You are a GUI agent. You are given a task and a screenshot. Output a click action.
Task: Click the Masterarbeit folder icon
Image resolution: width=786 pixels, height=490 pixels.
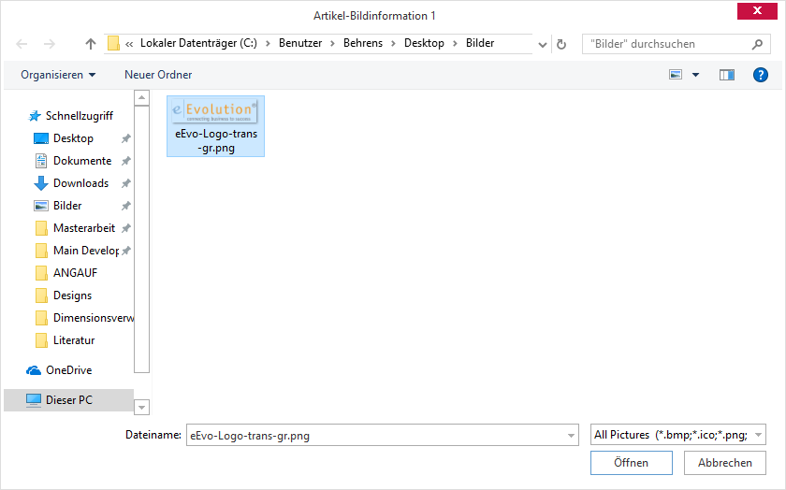(x=41, y=228)
